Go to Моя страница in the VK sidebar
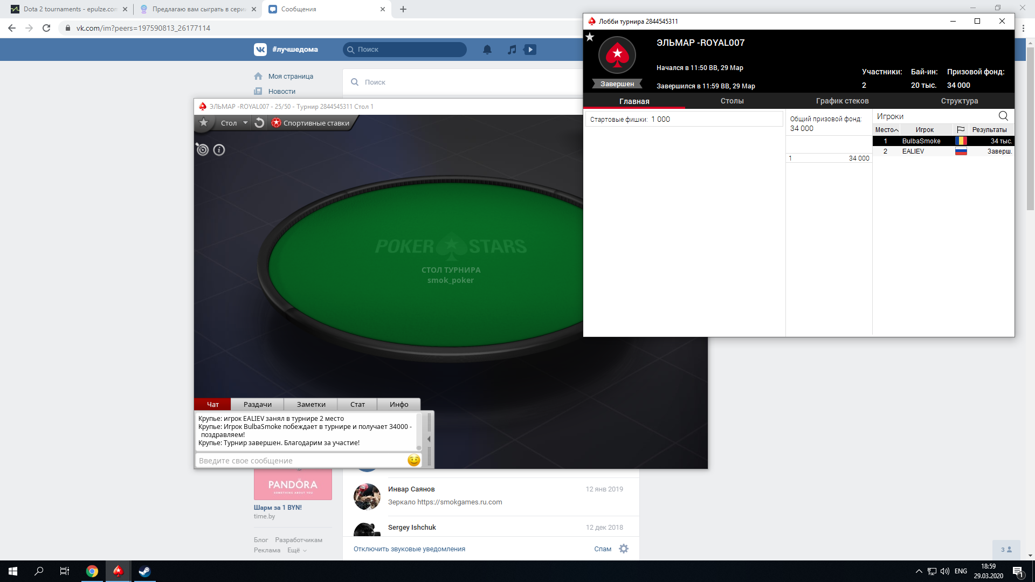The image size is (1035, 582). pyautogui.click(x=291, y=77)
